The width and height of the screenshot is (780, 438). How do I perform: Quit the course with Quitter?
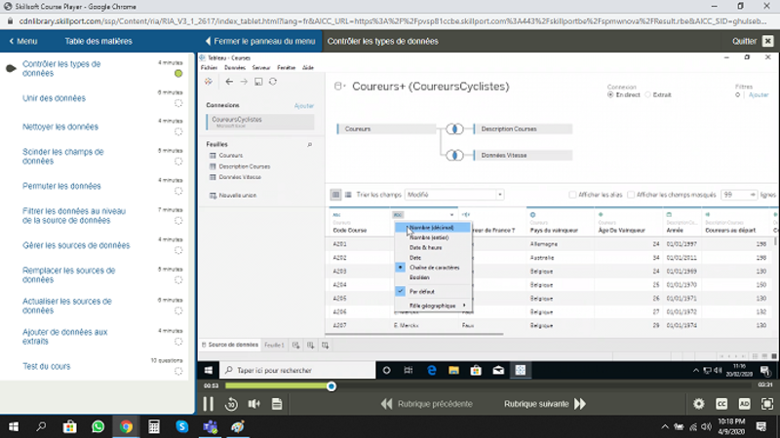753,41
